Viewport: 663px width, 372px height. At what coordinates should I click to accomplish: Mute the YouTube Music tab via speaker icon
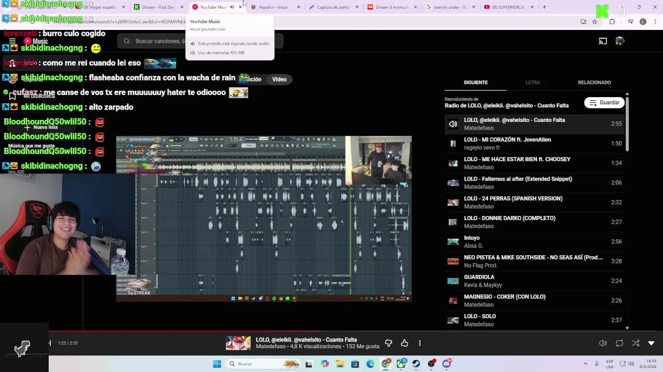tap(232, 7)
